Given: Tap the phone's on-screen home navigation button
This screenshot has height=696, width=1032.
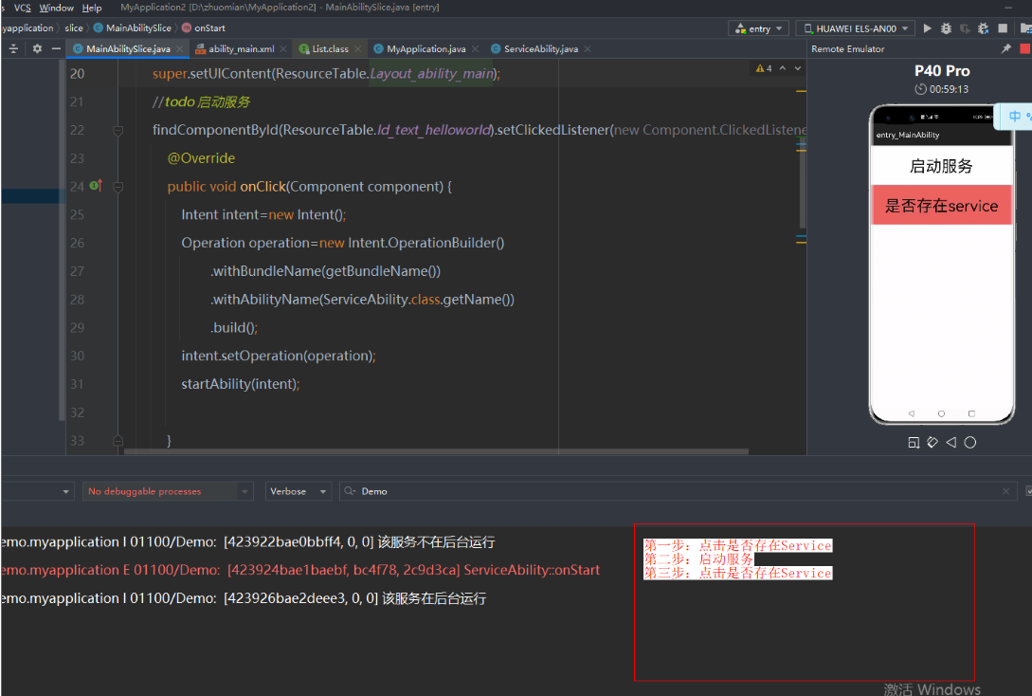Looking at the screenshot, I should tap(941, 413).
